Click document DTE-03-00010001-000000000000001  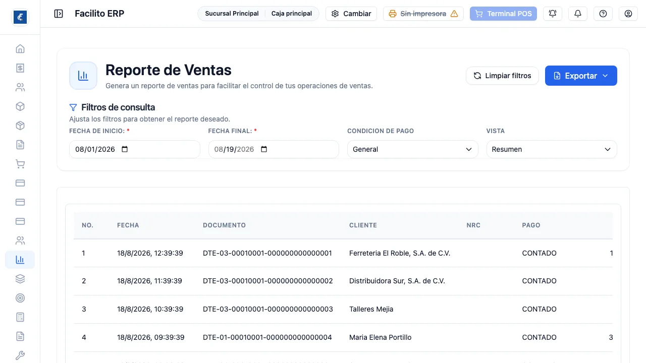click(267, 253)
